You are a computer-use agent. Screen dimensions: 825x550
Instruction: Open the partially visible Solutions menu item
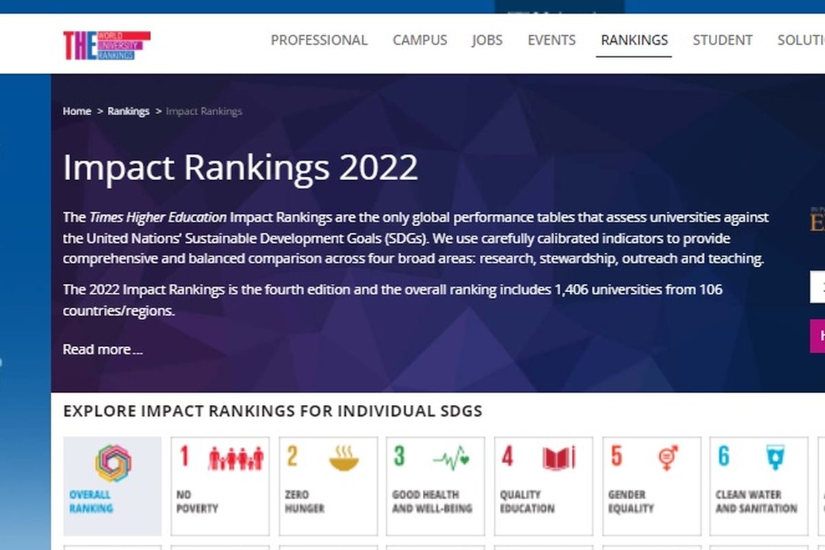(801, 40)
